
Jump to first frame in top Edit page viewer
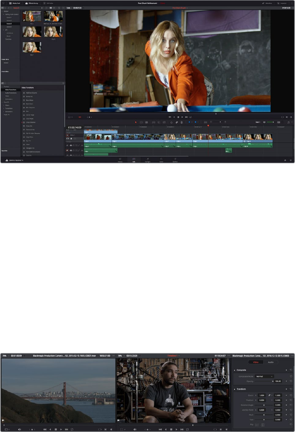tap(170, 117)
